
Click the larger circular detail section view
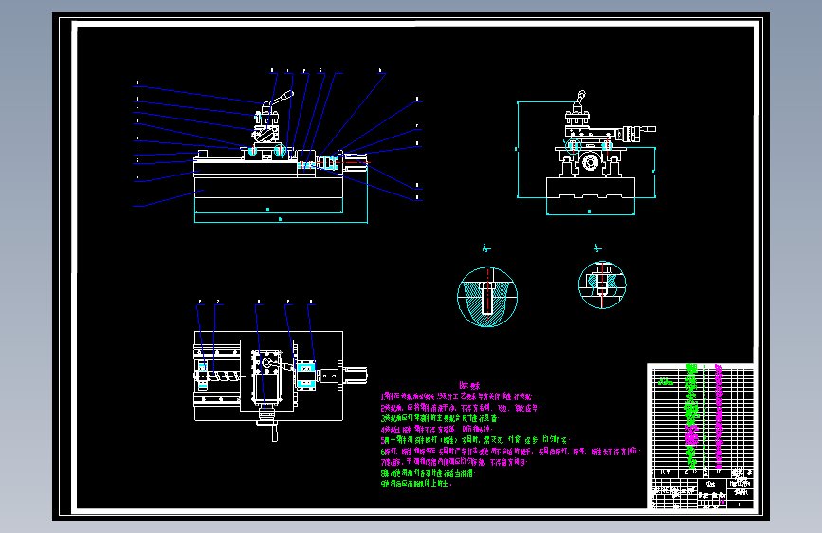tap(487, 297)
